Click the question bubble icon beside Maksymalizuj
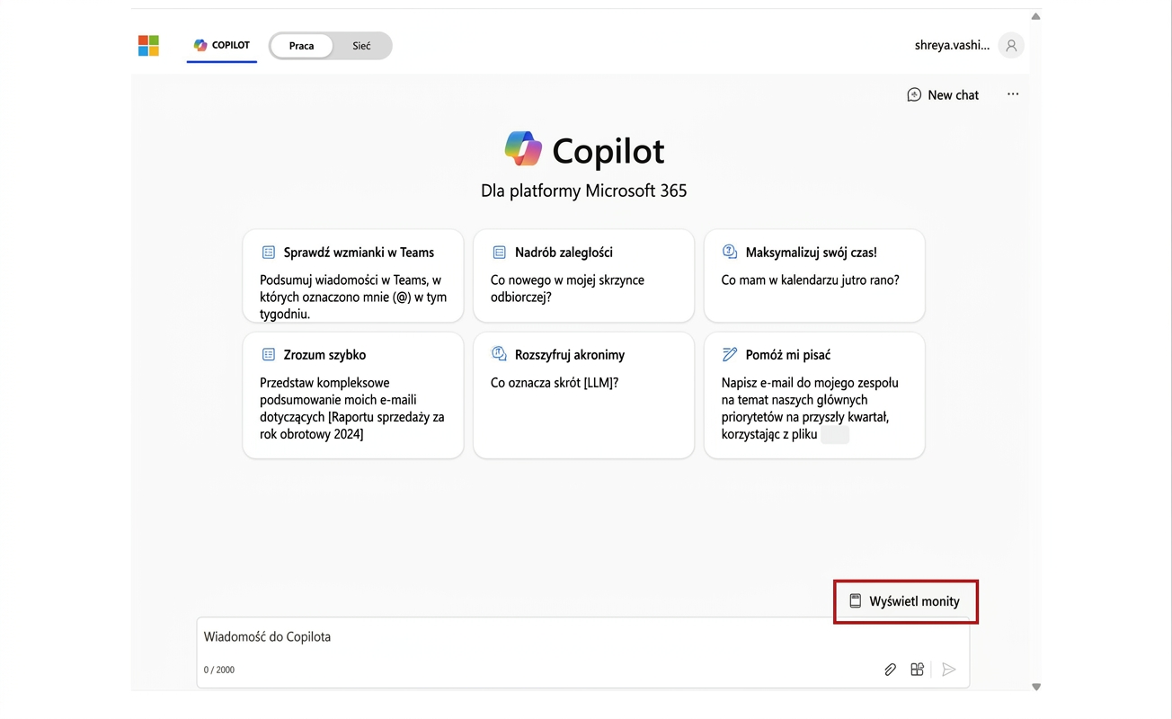This screenshot has height=719, width=1172. tap(730, 253)
